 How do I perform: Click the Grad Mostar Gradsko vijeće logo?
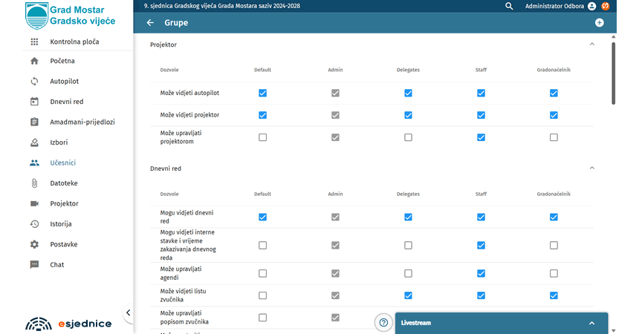point(67,15)
